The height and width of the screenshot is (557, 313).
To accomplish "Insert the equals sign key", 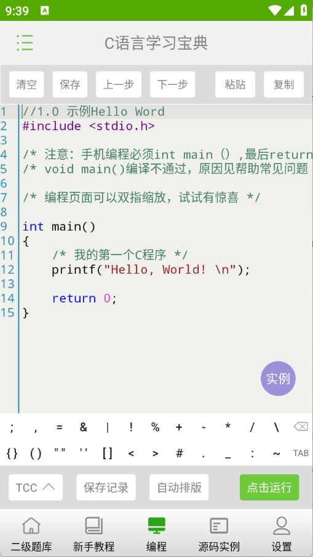I will [59, 427].
